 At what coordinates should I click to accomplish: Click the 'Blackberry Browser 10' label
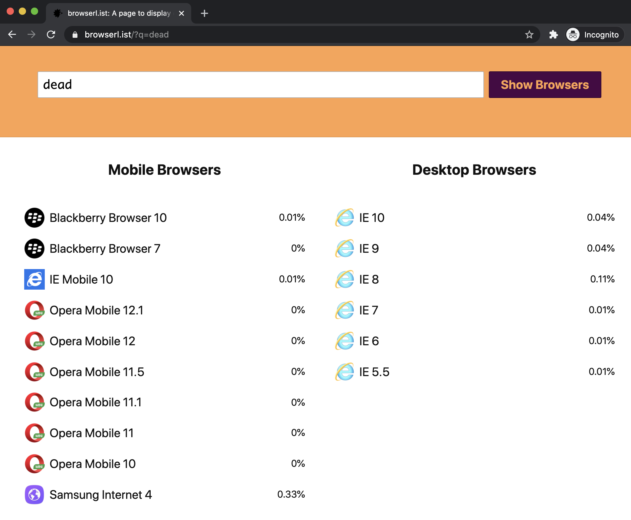tap(108, 218)
